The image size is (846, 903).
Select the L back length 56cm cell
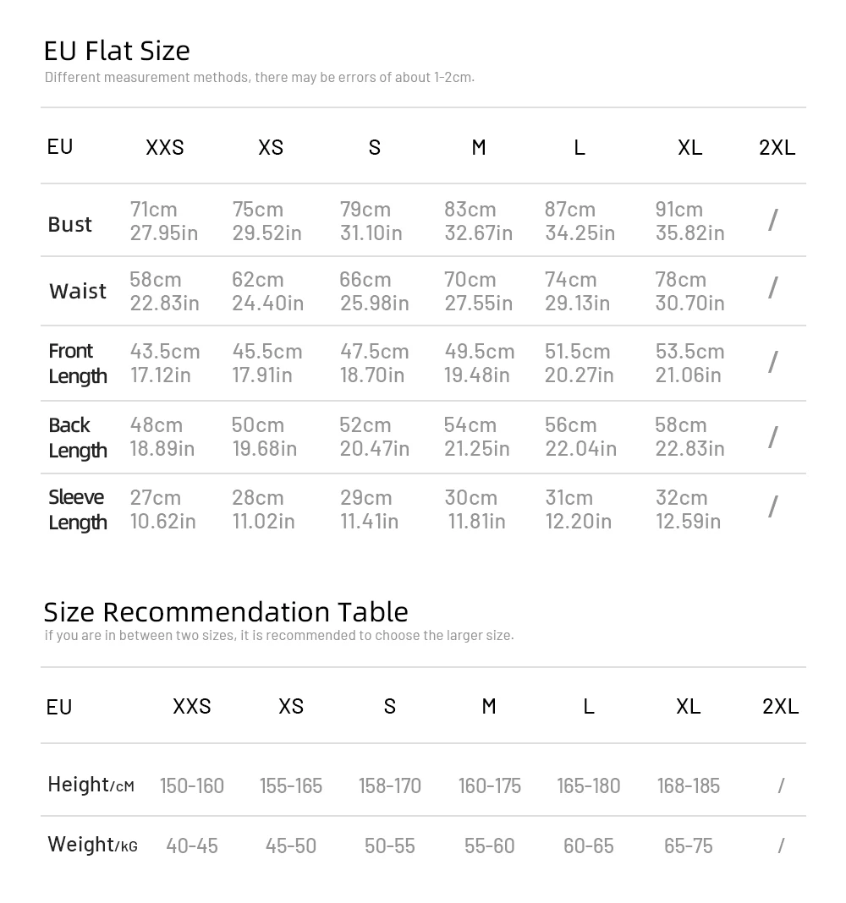point(581,436)
